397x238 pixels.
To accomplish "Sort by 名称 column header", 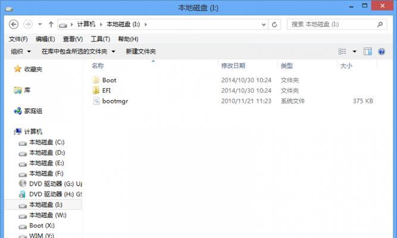I will (98, 66).
